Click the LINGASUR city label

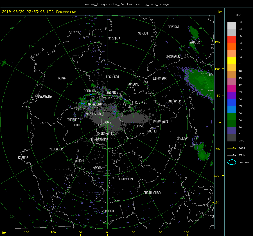pyautogui.click(x=160, y=79)
